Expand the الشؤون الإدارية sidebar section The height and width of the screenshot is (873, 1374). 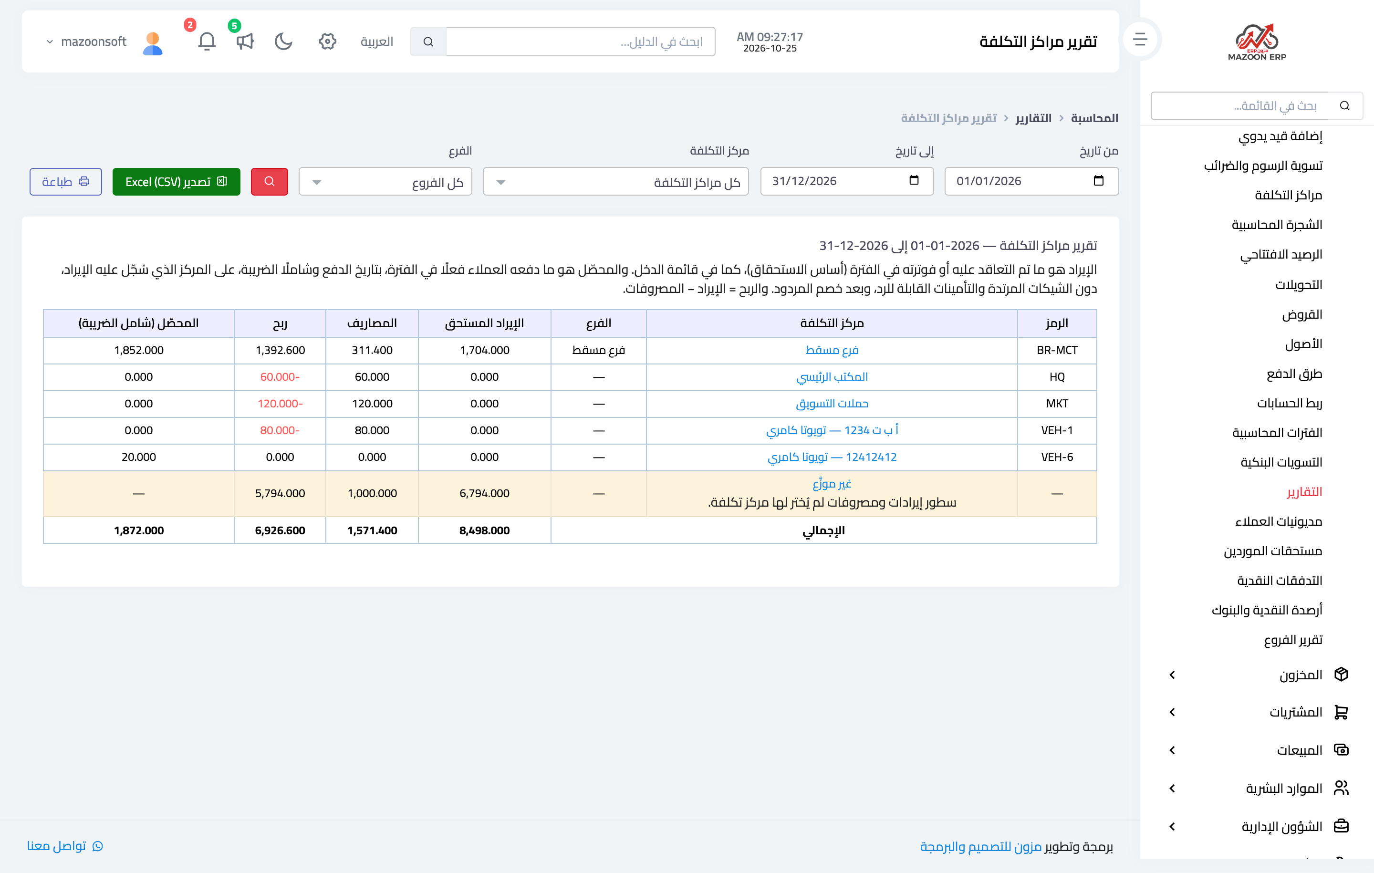pyautogui.click(x=1172, y=826)
